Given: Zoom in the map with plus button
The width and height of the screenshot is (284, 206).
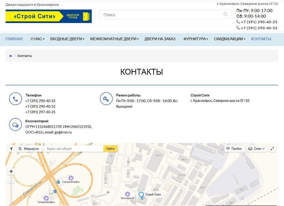Looking at the screenshot, I should tap(11, 172).
